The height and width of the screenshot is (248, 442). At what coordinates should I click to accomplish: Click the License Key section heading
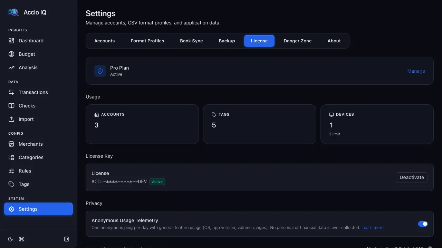tap(99, 156)
